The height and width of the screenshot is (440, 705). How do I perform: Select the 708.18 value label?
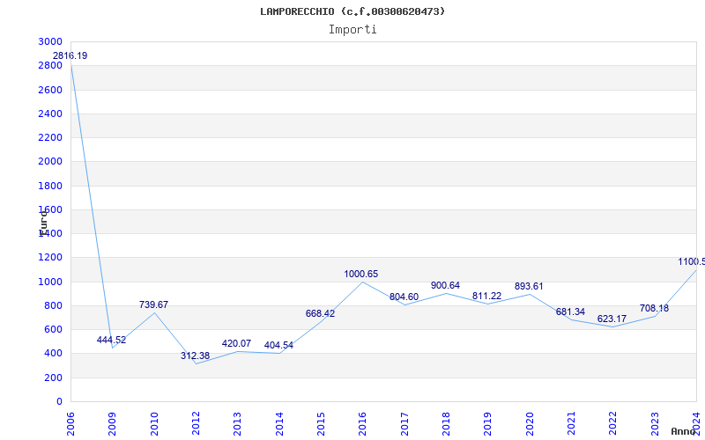coord(654,308)
